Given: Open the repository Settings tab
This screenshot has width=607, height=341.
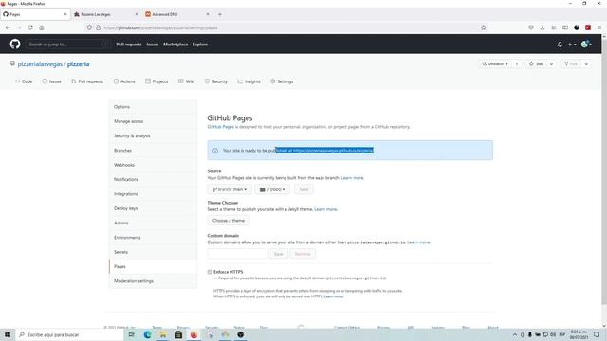Looking at the screenshot, I should click(282, 81).
